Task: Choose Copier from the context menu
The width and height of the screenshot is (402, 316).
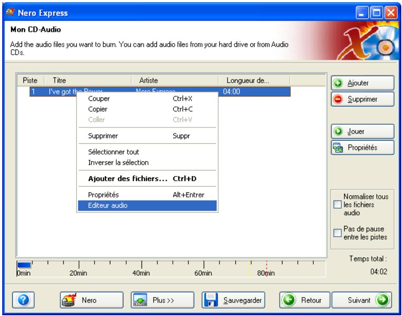Action: pyautogui.click(x=148, y=109)
